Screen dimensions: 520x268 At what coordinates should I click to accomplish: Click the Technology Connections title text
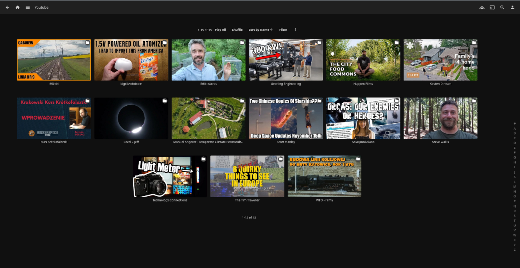tap(170, 200)
